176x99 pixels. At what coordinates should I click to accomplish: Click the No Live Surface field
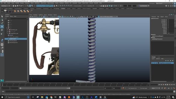[x=78, y=6]
